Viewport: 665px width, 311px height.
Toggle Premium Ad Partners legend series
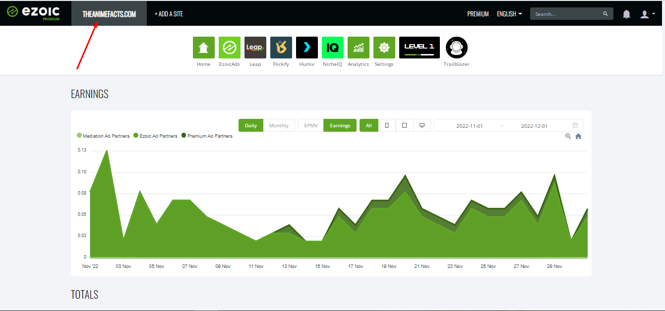(x=207, y=136)
